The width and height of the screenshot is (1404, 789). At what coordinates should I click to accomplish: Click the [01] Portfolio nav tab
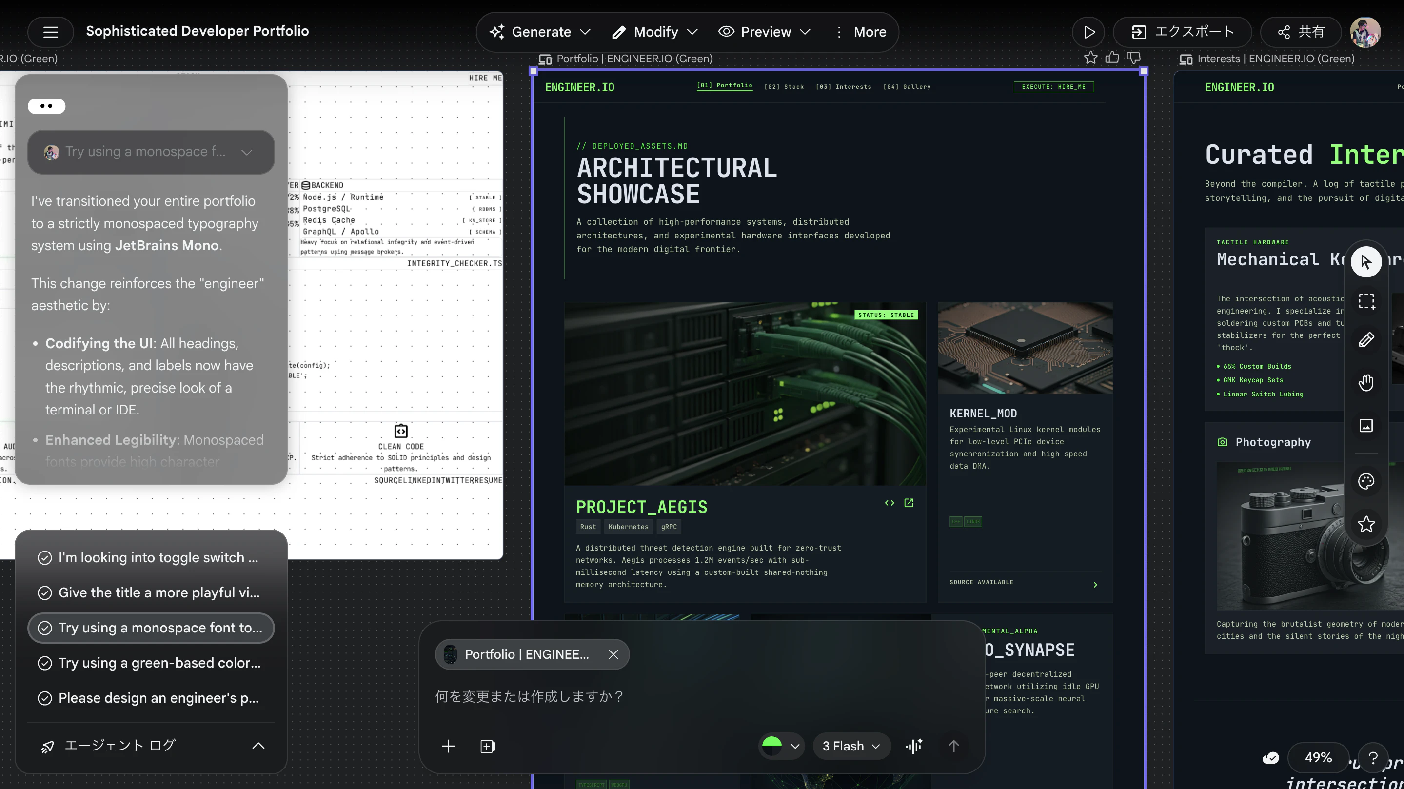(724, 86)
